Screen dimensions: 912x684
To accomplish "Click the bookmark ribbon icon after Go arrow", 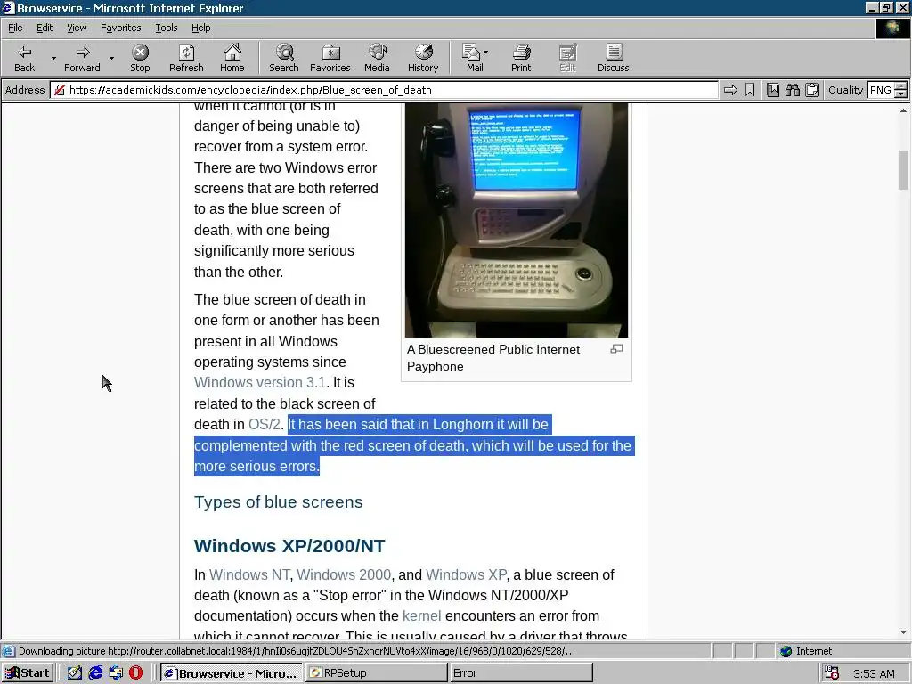I will point(750,90).
